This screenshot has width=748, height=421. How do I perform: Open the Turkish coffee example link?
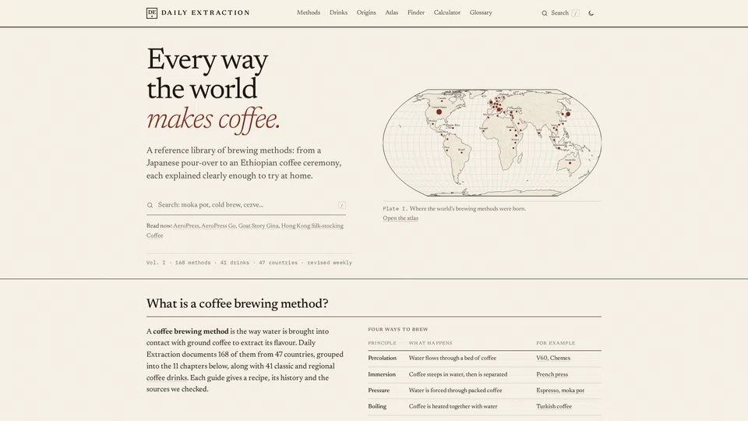tap(554, 407)
